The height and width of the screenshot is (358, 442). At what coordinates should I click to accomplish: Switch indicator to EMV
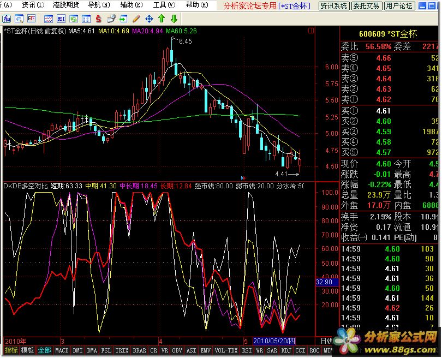point(206,350)
